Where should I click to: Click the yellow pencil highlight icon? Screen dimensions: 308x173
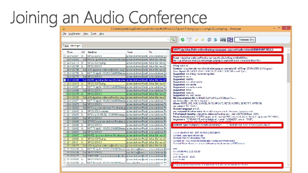(x=196, y=40)
